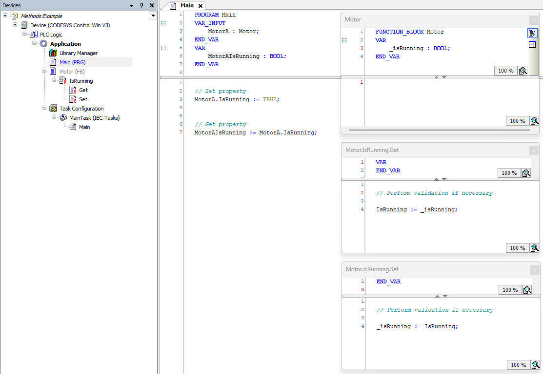Click the 100 % zoom button in Motor declaration

[505, 71]
